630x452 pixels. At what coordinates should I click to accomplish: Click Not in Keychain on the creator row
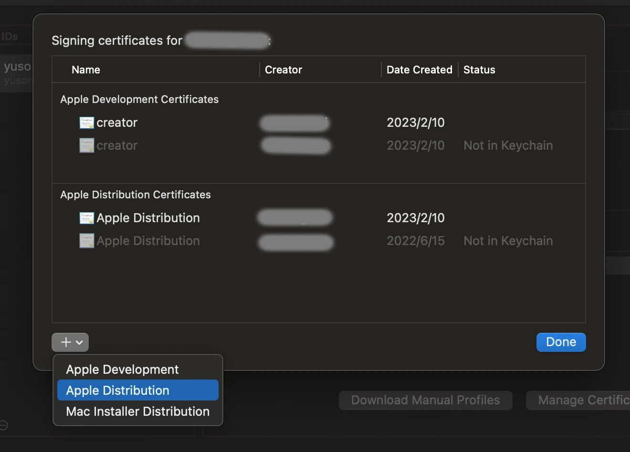(508, 145)
